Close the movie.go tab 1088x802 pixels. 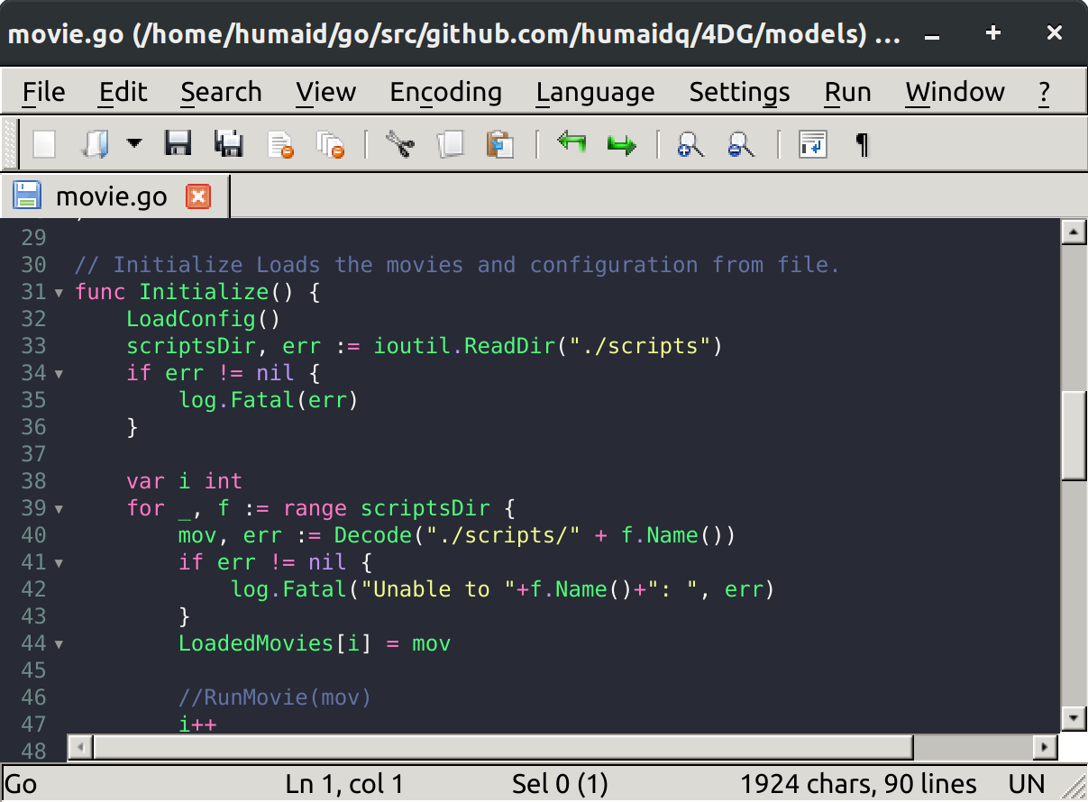coord(198,196)
